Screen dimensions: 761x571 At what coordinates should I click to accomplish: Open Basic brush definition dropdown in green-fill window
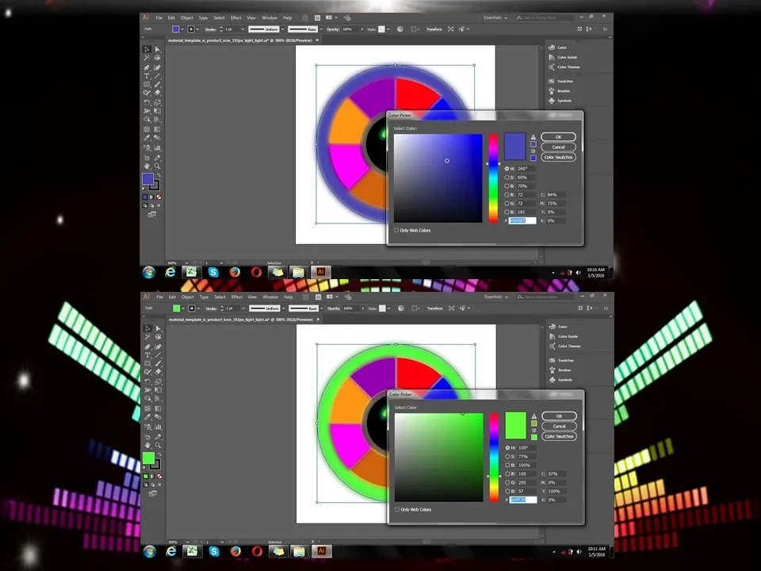pyautogui.click(x=322, y=308)
